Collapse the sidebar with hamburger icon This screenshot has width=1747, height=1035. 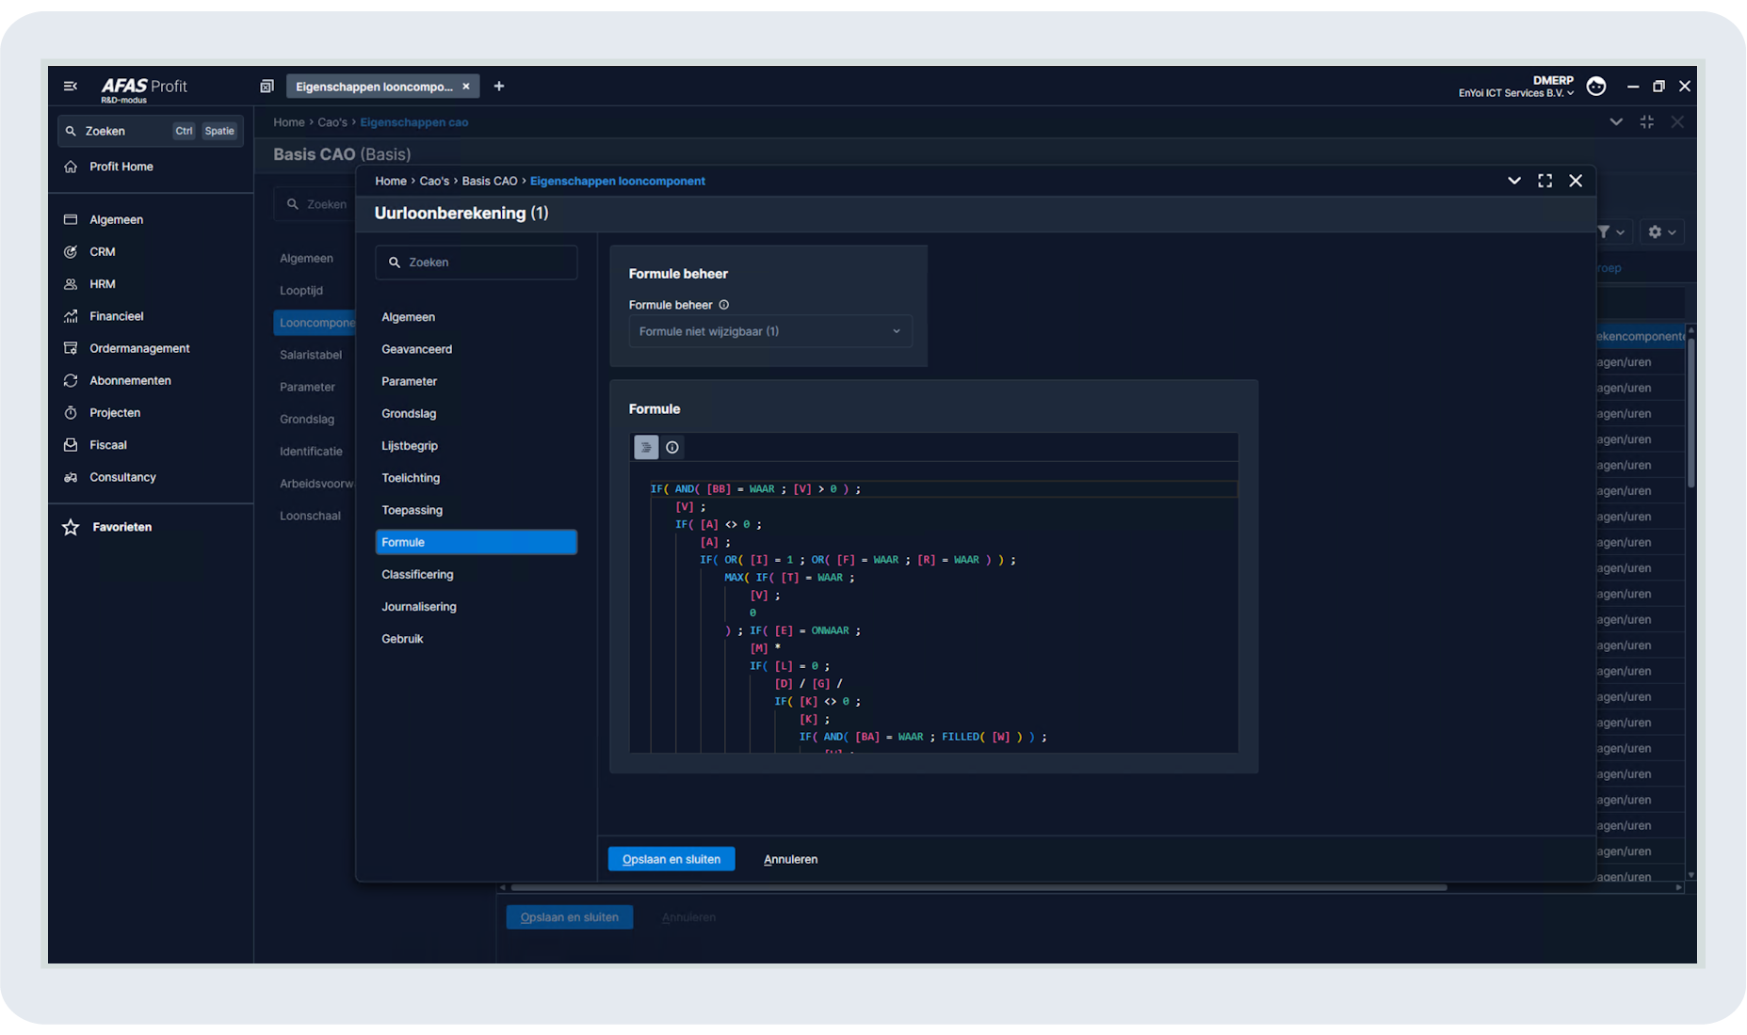[71, 87]
